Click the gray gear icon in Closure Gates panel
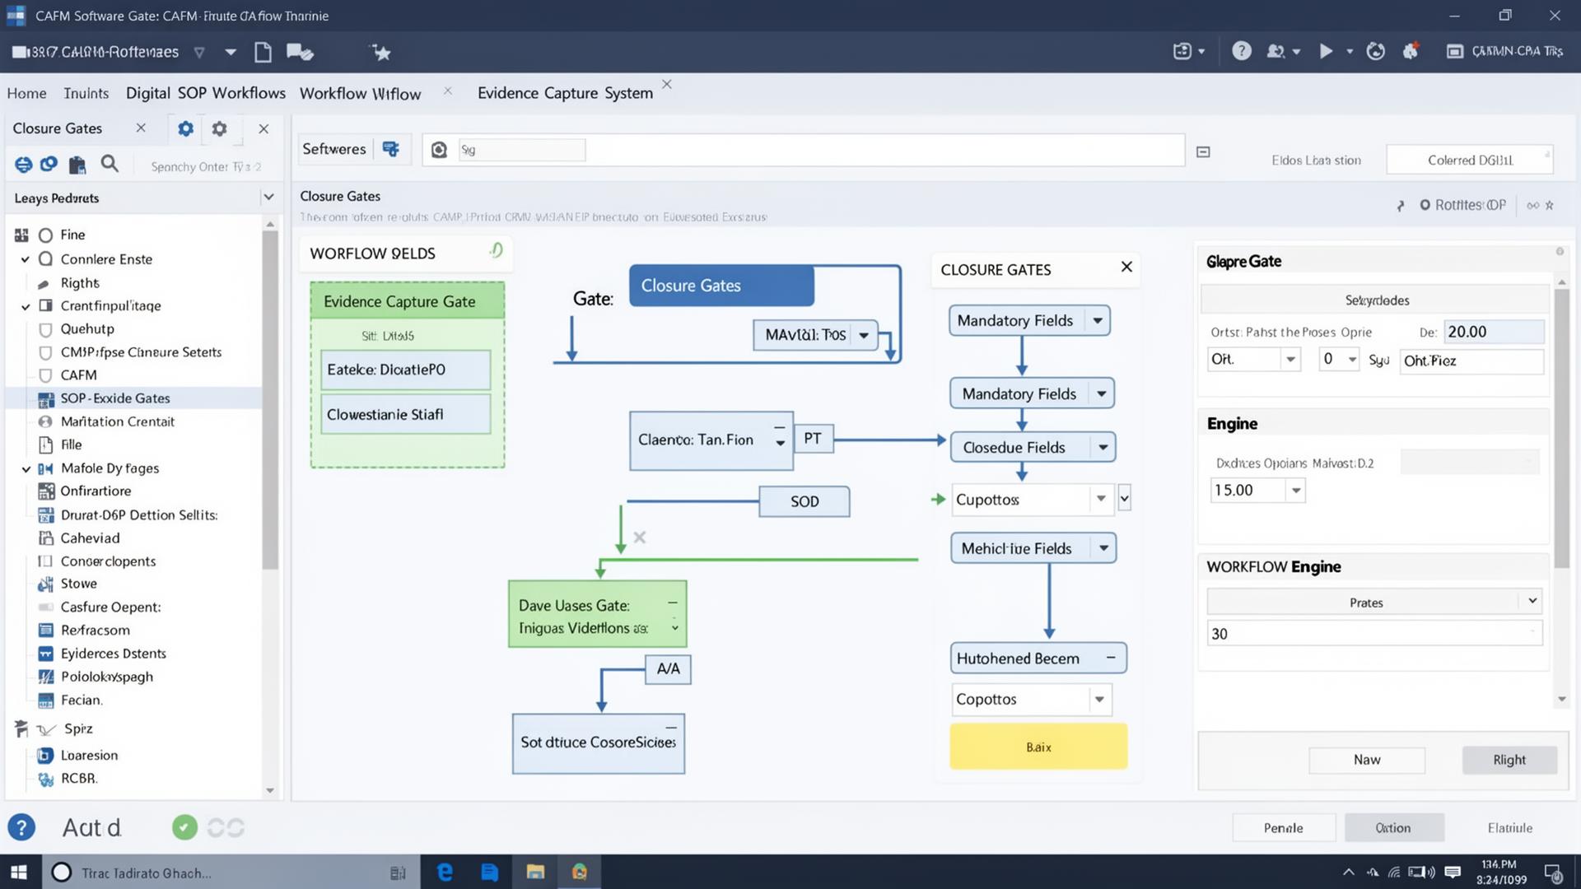Screen dimensions: 1581x889 point(219,128)
